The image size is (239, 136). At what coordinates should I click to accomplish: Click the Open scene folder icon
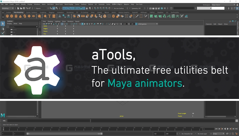[21, 8]
